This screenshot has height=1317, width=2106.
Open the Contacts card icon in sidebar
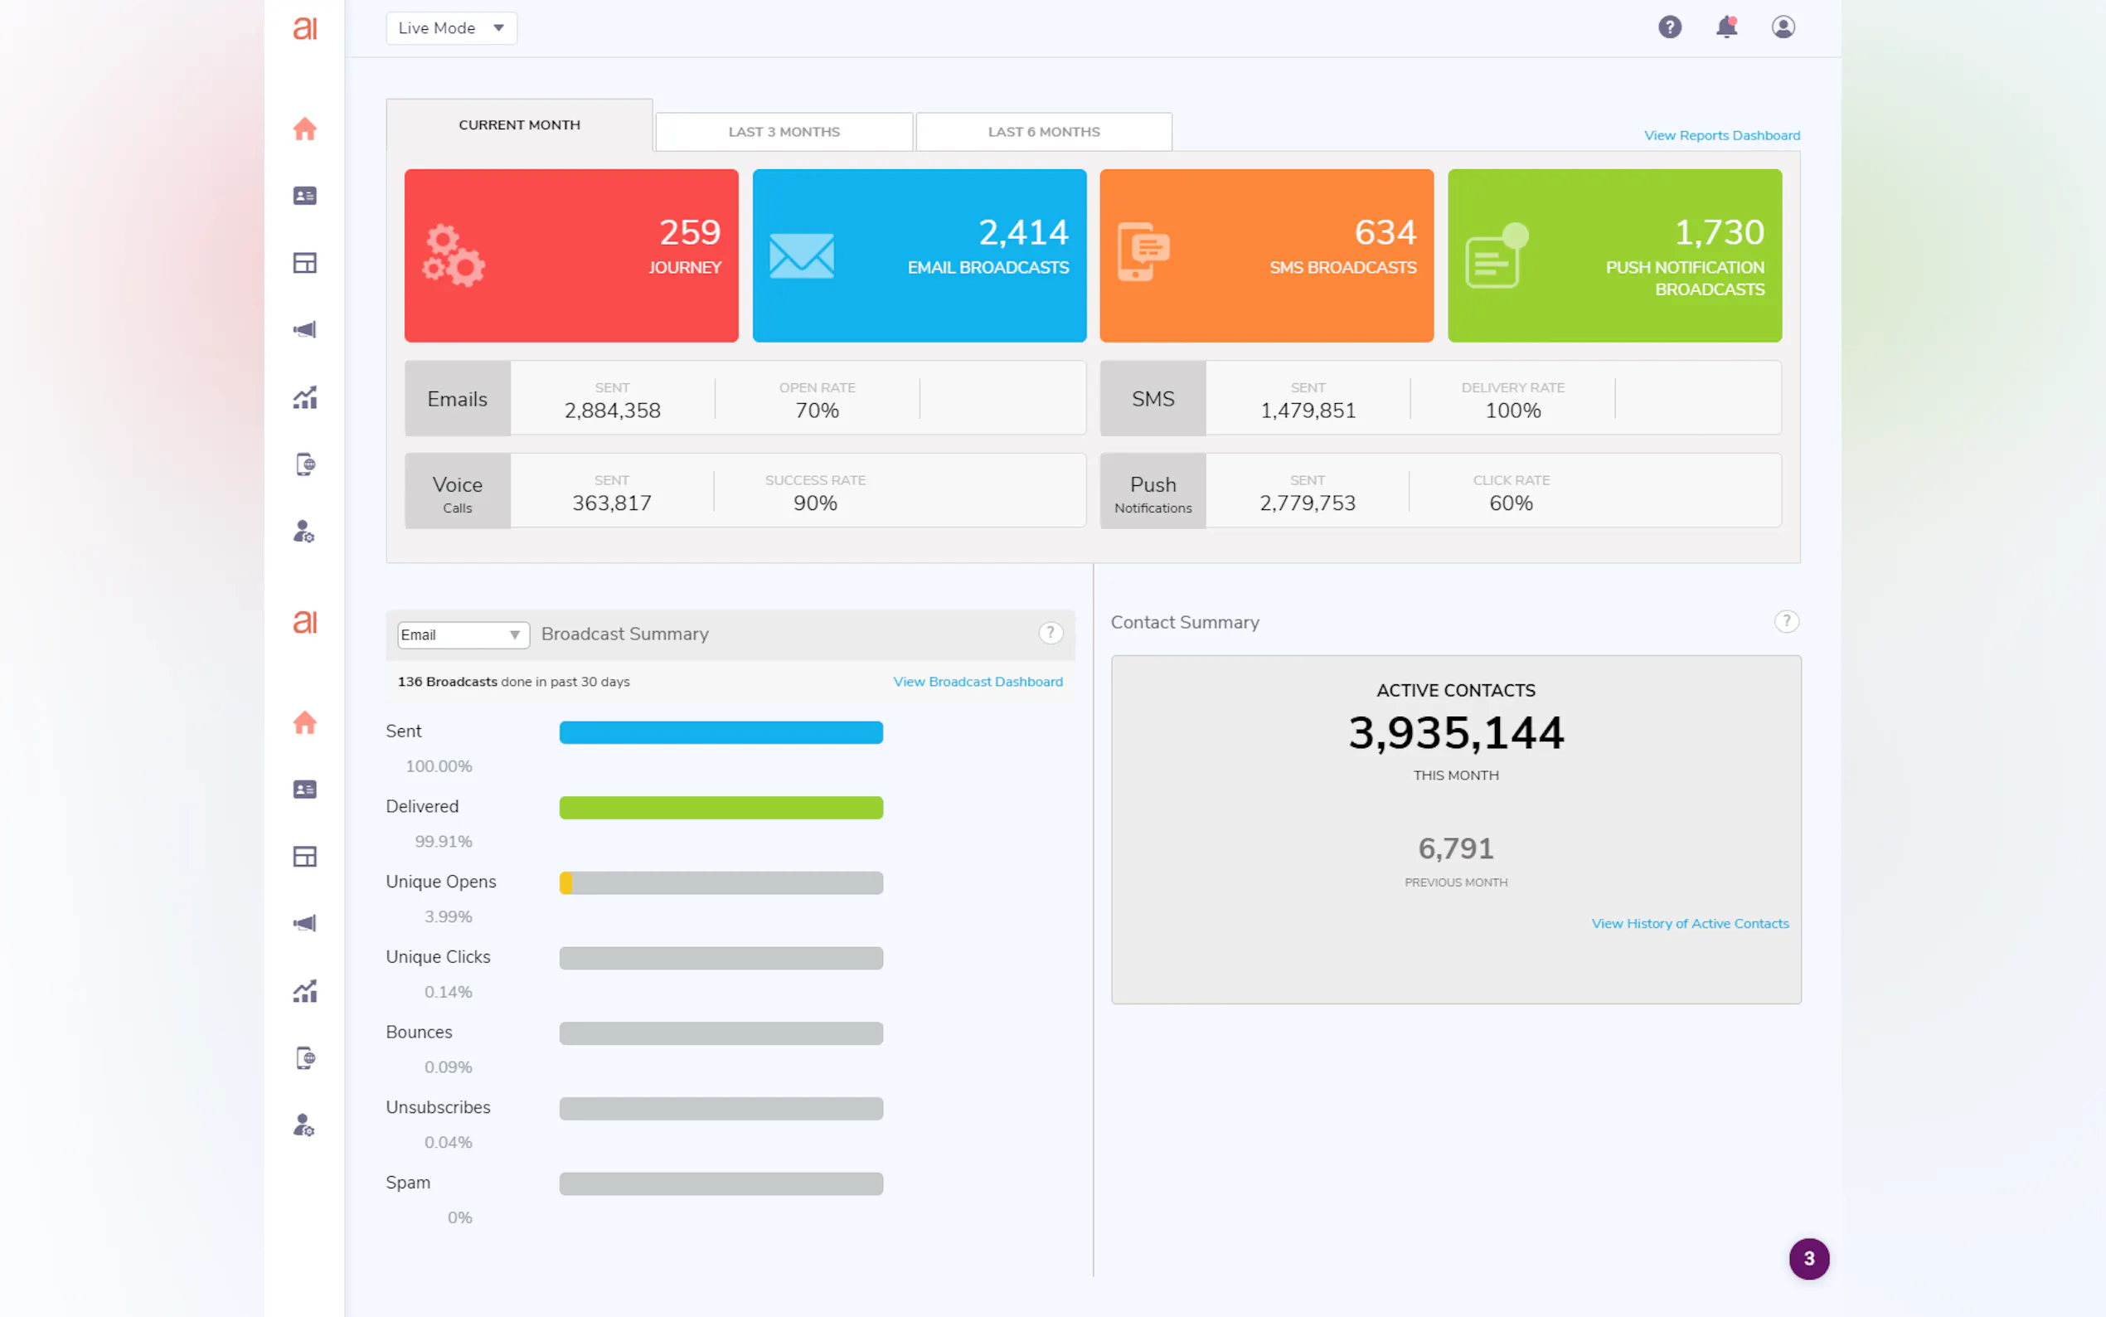(303, 196)
